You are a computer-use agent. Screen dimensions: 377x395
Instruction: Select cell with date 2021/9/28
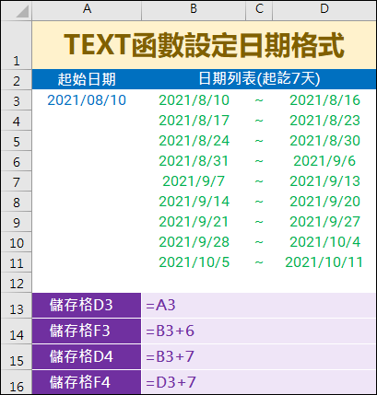pos(194,242)
